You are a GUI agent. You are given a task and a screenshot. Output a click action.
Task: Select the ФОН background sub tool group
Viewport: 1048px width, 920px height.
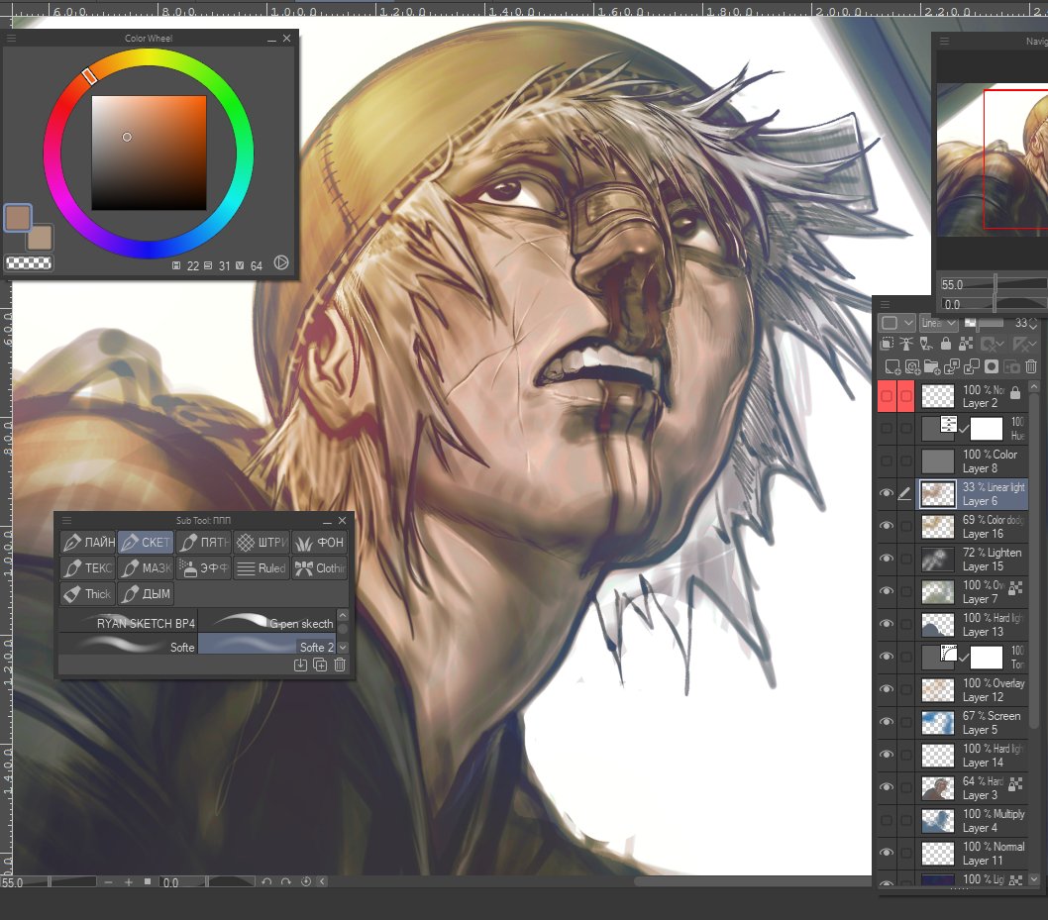(320, 542)
